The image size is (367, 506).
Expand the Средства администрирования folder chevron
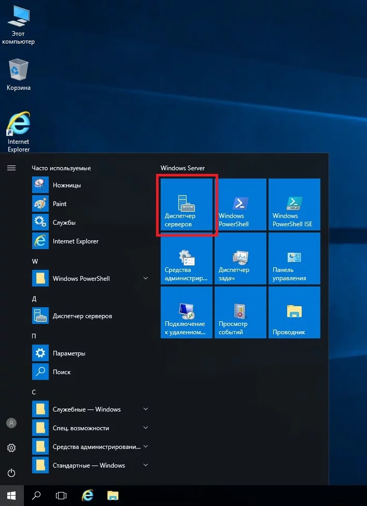click(146, 446)
